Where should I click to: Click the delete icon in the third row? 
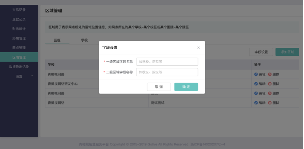(x=270, y=93)
